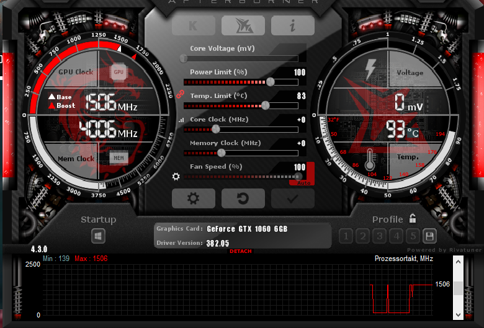Click the thermometer temperature icon
Image resolution: width=484 pixels, height=328 pixels.
coord(370,160)
